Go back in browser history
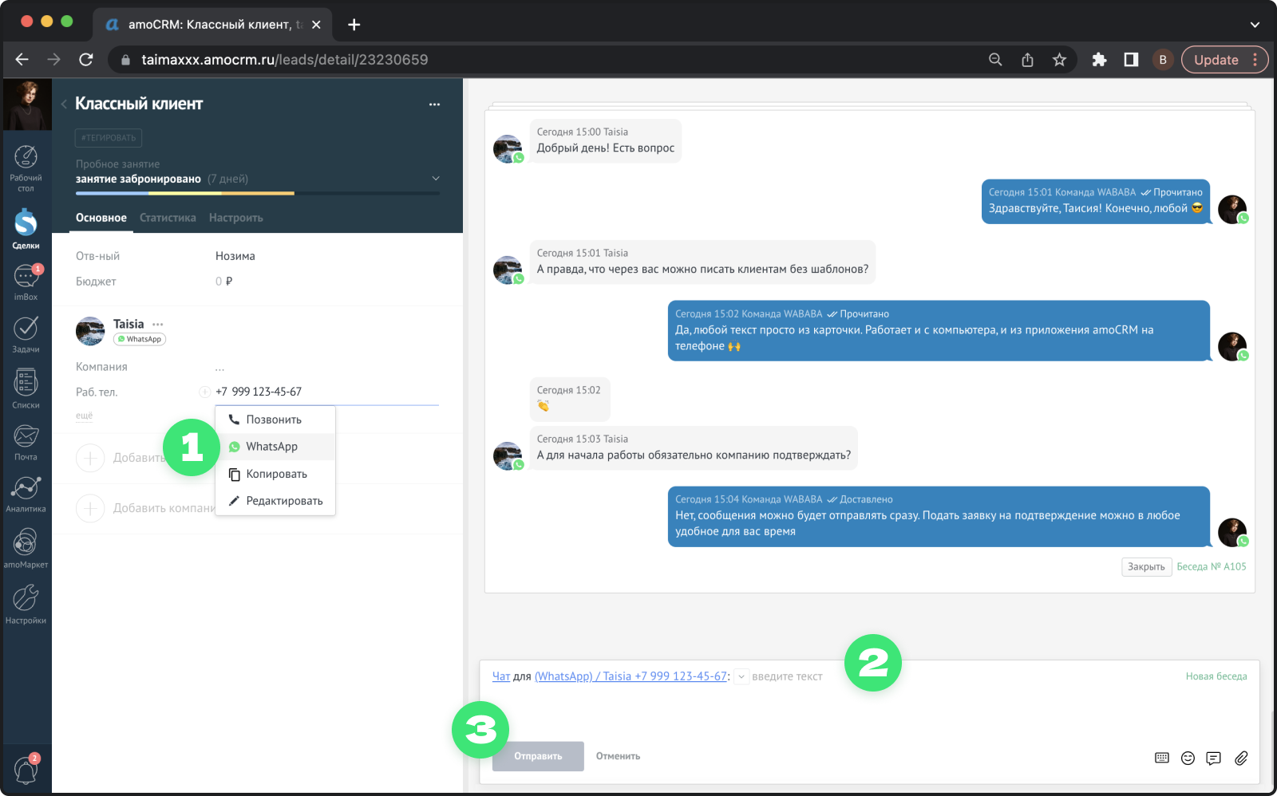 (22, 60)
